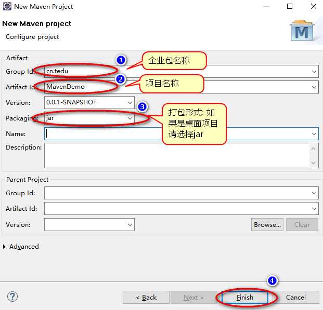This screenshot has width=323, height=310.
Task: Click the grayed Clear button
Action: click(302, 225)
